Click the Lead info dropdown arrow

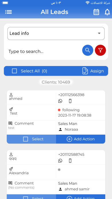[99, 33]
